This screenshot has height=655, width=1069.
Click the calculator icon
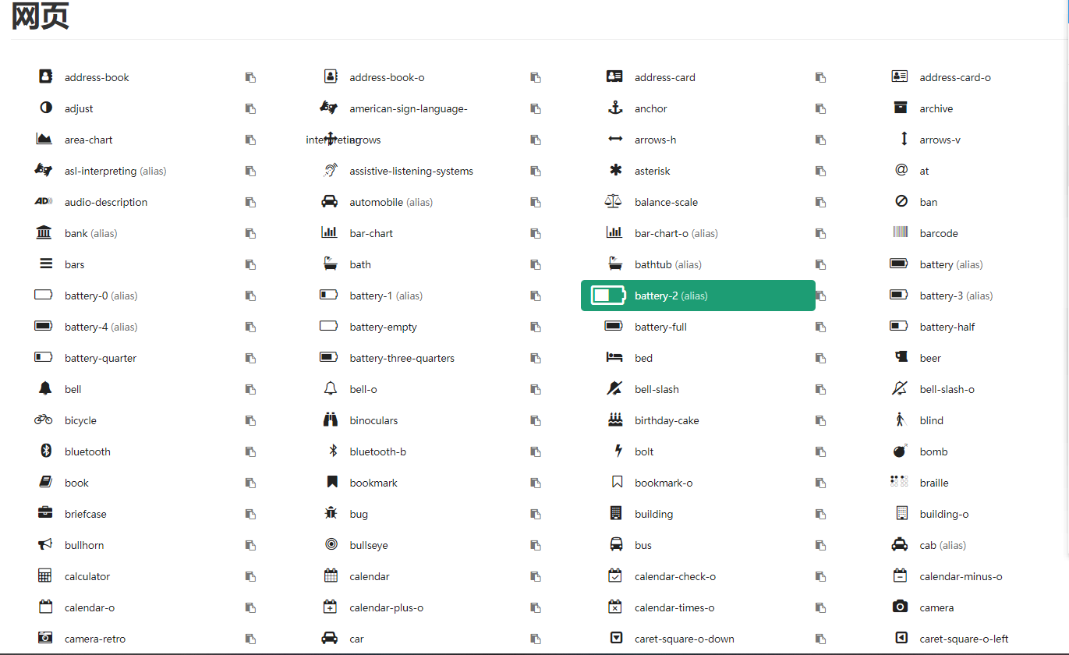[45, 575]
